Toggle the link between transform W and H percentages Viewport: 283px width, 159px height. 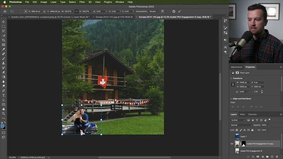point(76,11)
